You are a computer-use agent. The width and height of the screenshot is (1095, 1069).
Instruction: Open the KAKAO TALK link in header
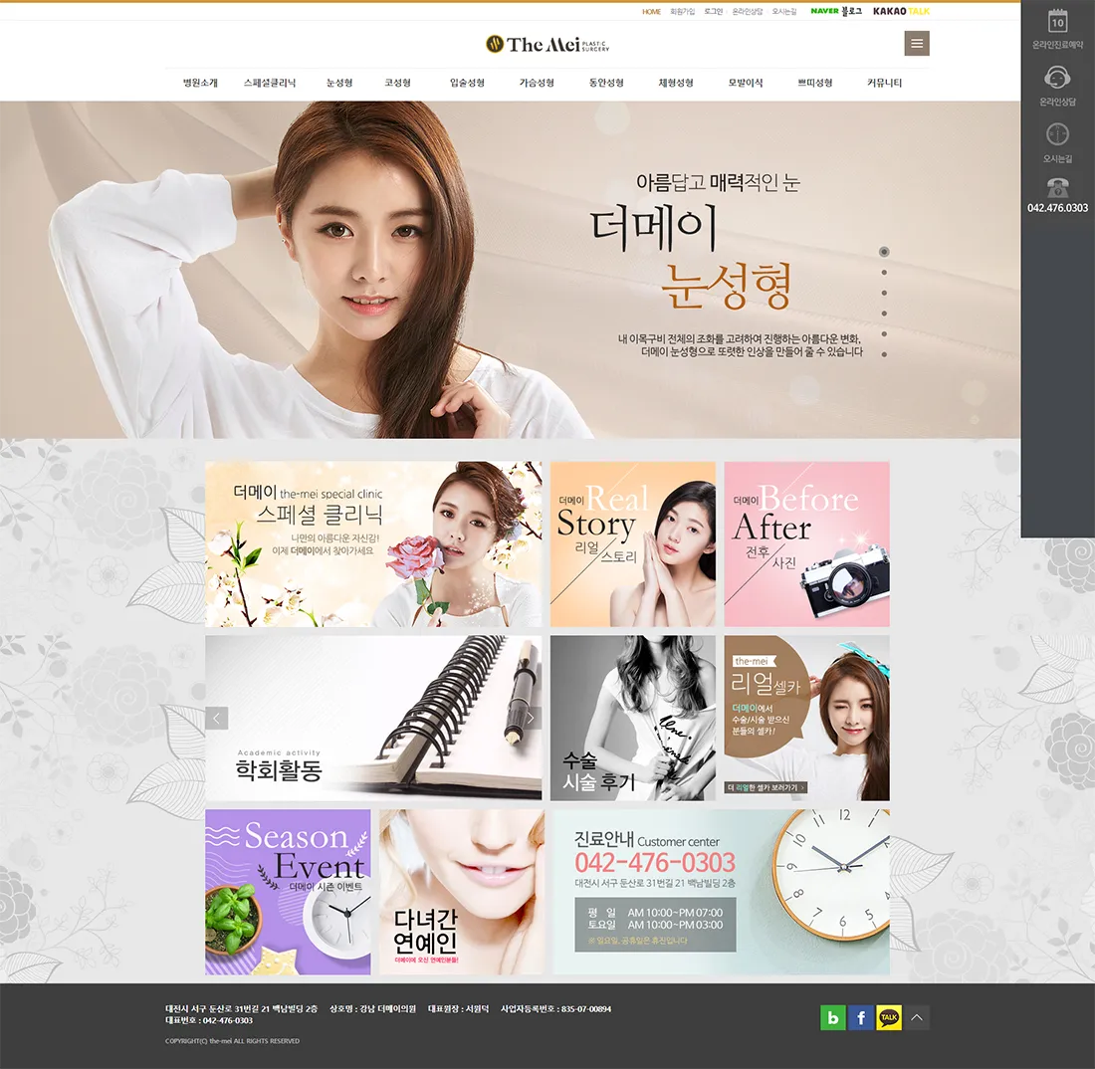click(x=901, y=11)
